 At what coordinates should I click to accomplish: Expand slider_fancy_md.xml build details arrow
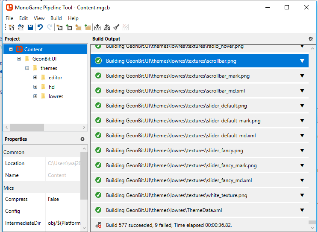point(302,180)
